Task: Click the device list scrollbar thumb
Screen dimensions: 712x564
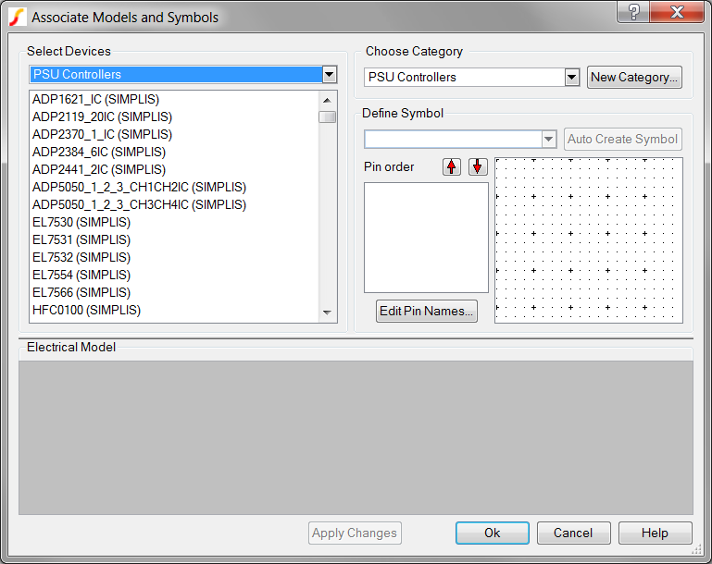Action: [x=327, y=117]
